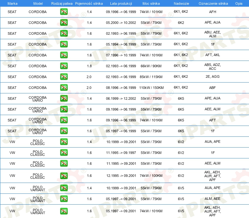Click petrol icon in Cordoba 05.2000 -> 10.2002 row

coord(64,23)
